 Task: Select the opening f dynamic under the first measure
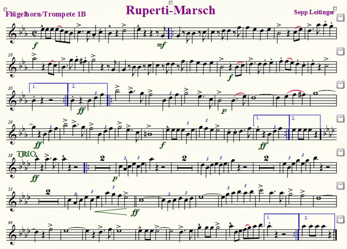click(x=35, y=46)
